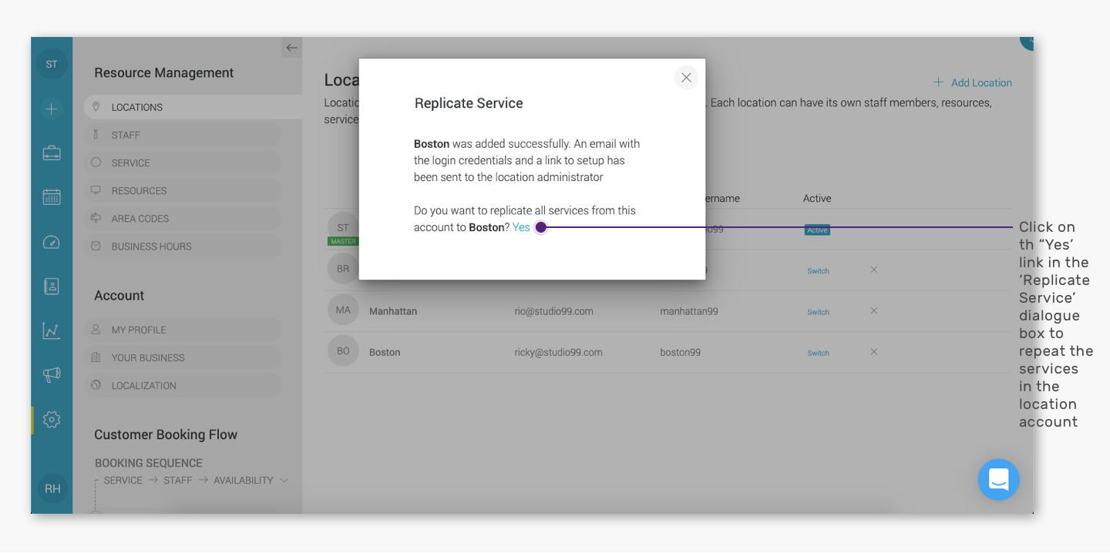1110x553 pixels.
Task: Delete the Boston location row
Action: [x=873, y=351]
